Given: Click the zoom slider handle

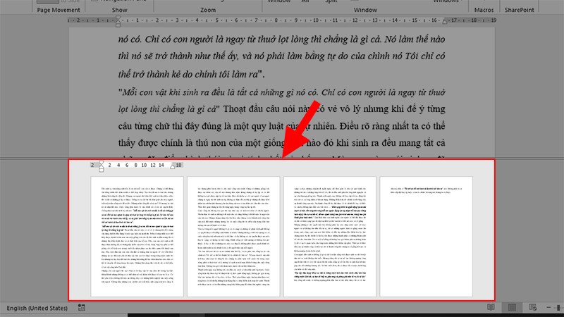Looking at the screenshot, I should click(558, 309).
